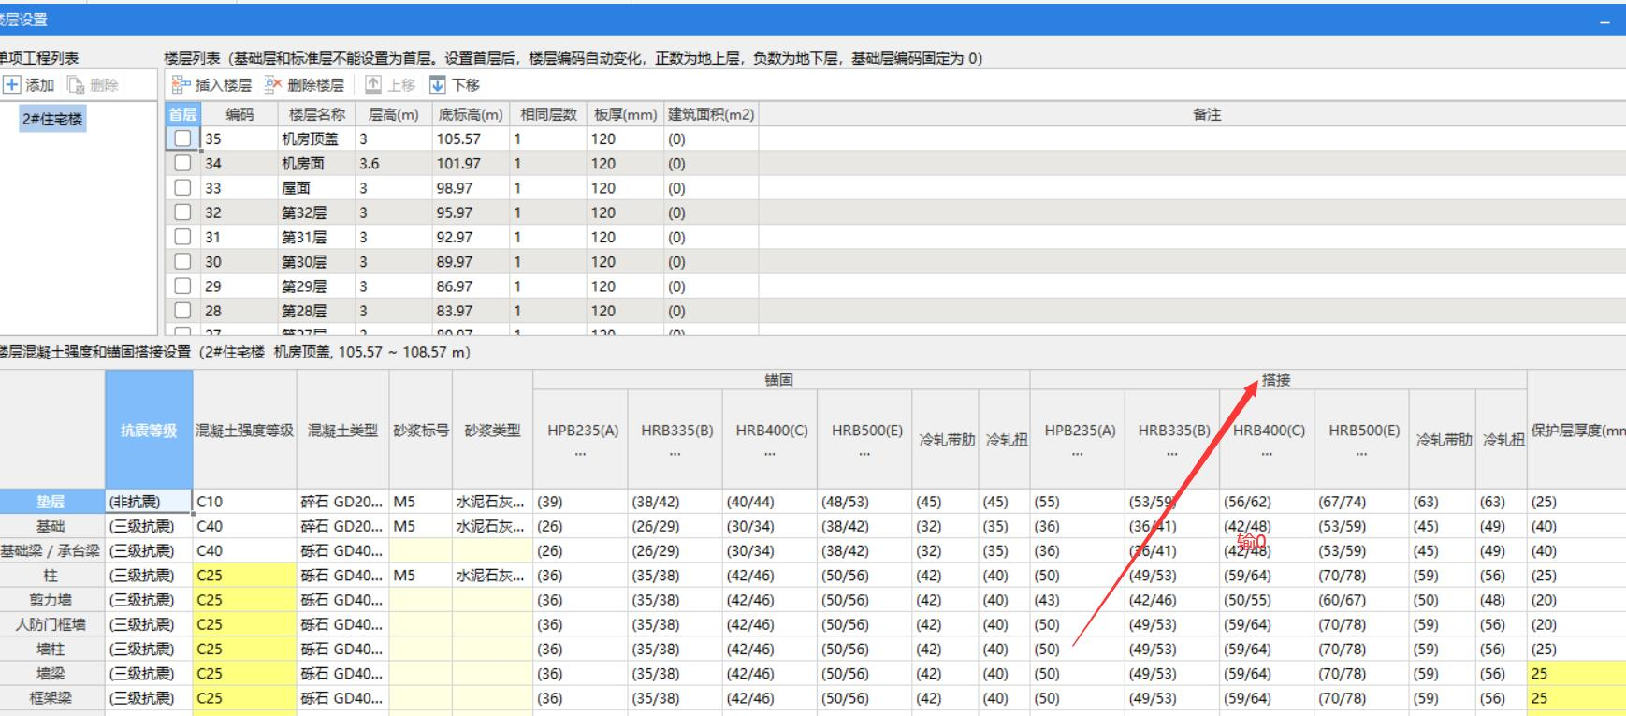Open 锚固 HRB400(C) column header ellipsis
Screen dimensions: 1626x716
770,454
